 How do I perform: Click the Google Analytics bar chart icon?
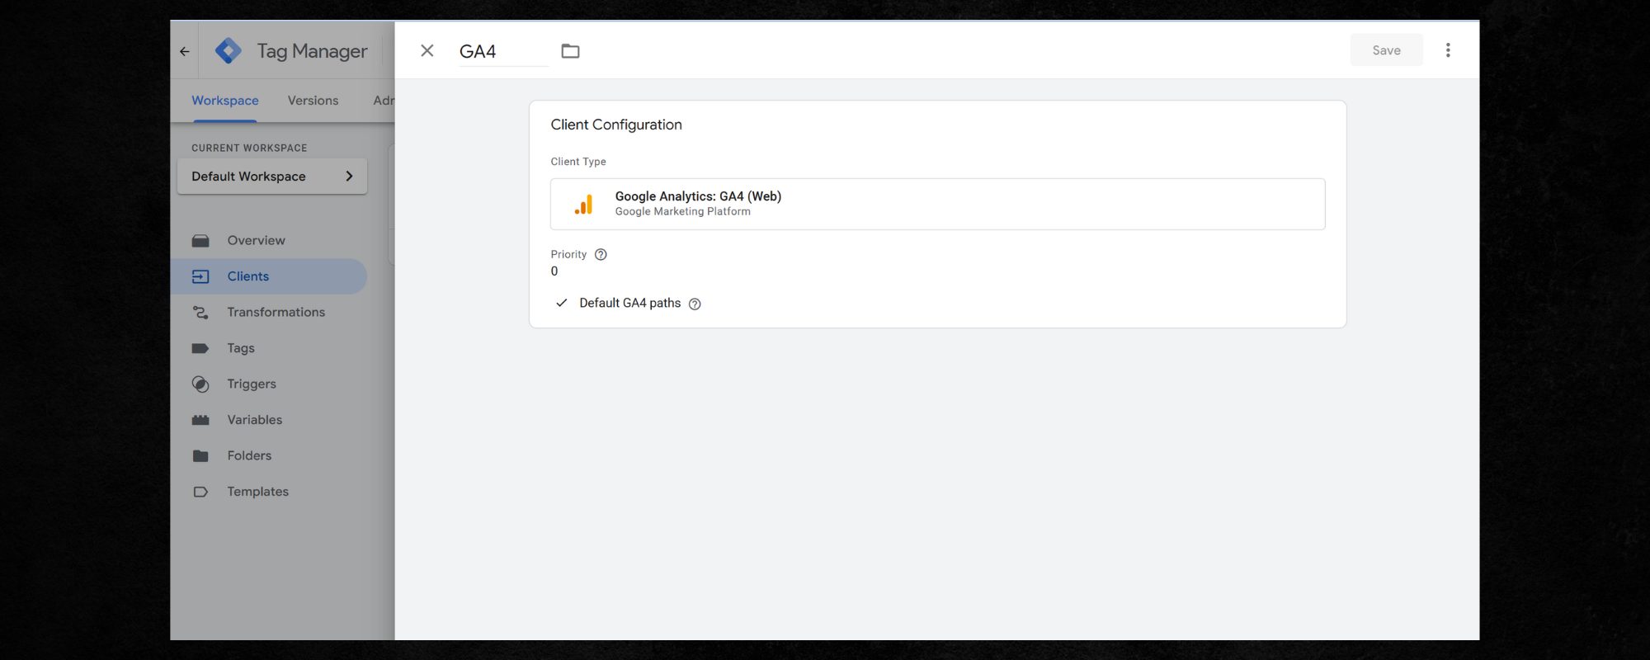[584, 205]
